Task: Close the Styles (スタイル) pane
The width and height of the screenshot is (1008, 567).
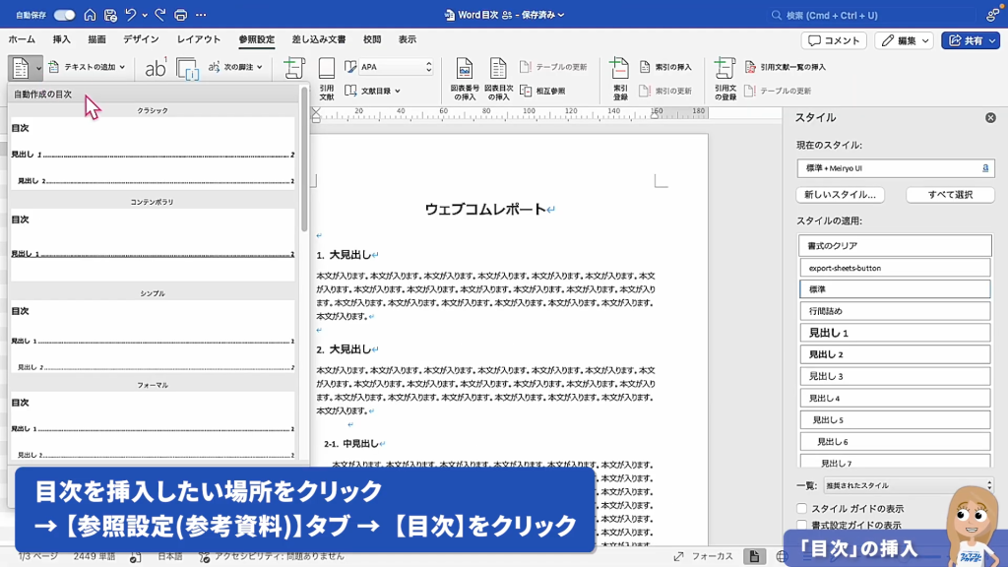Action: (990, 118)
